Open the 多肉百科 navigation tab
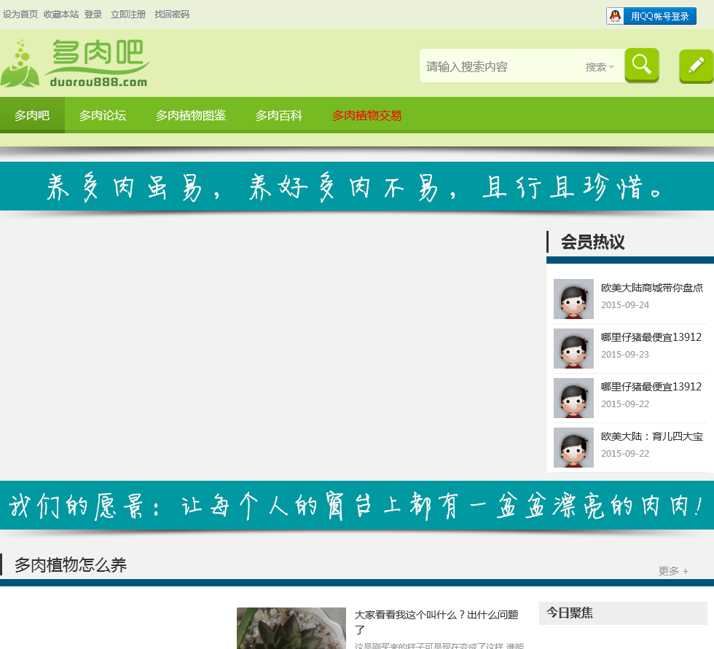Viewport: 714px width, 649px height. (278, 115)
